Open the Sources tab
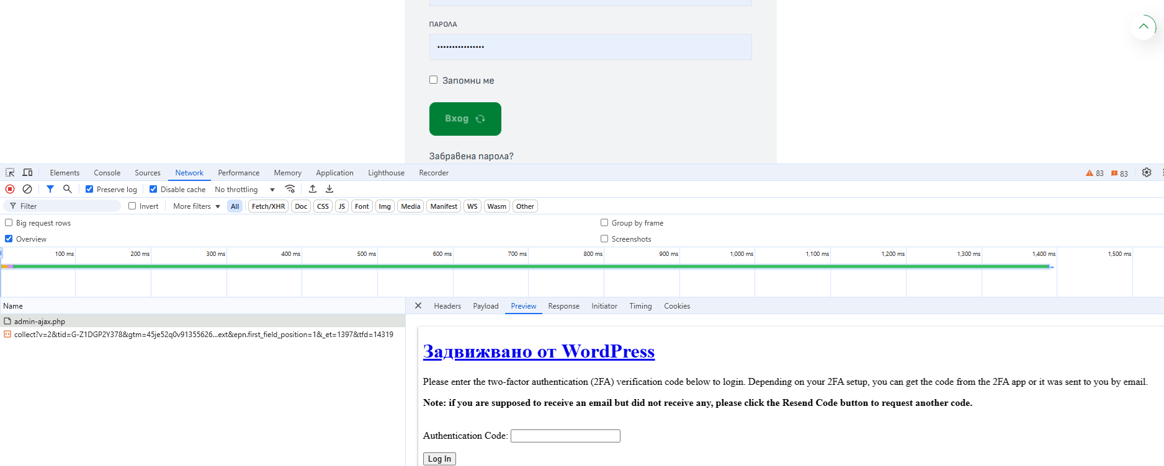1164x466 pixels. (x=148, y=173)
